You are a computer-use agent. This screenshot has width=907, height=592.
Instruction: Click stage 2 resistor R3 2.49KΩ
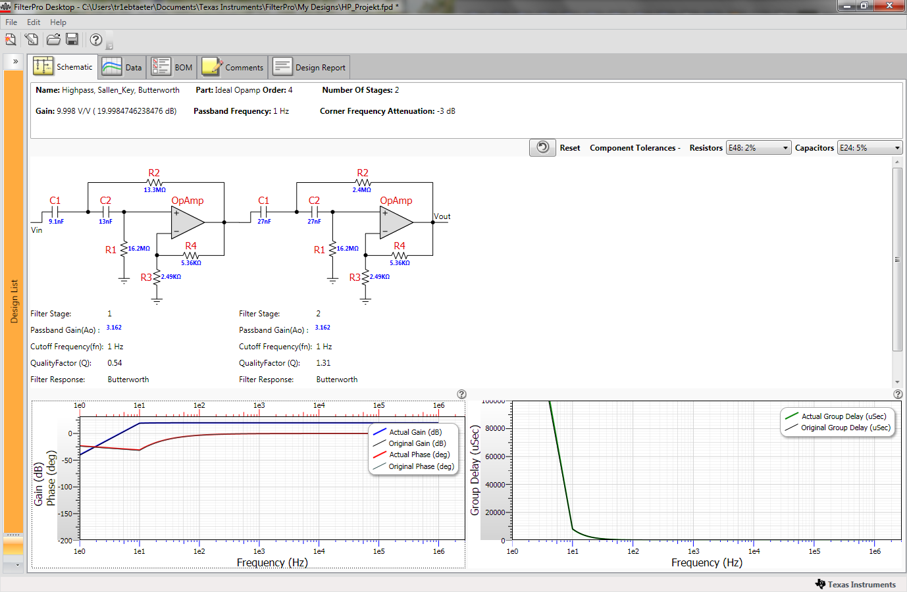coord(367,278)
